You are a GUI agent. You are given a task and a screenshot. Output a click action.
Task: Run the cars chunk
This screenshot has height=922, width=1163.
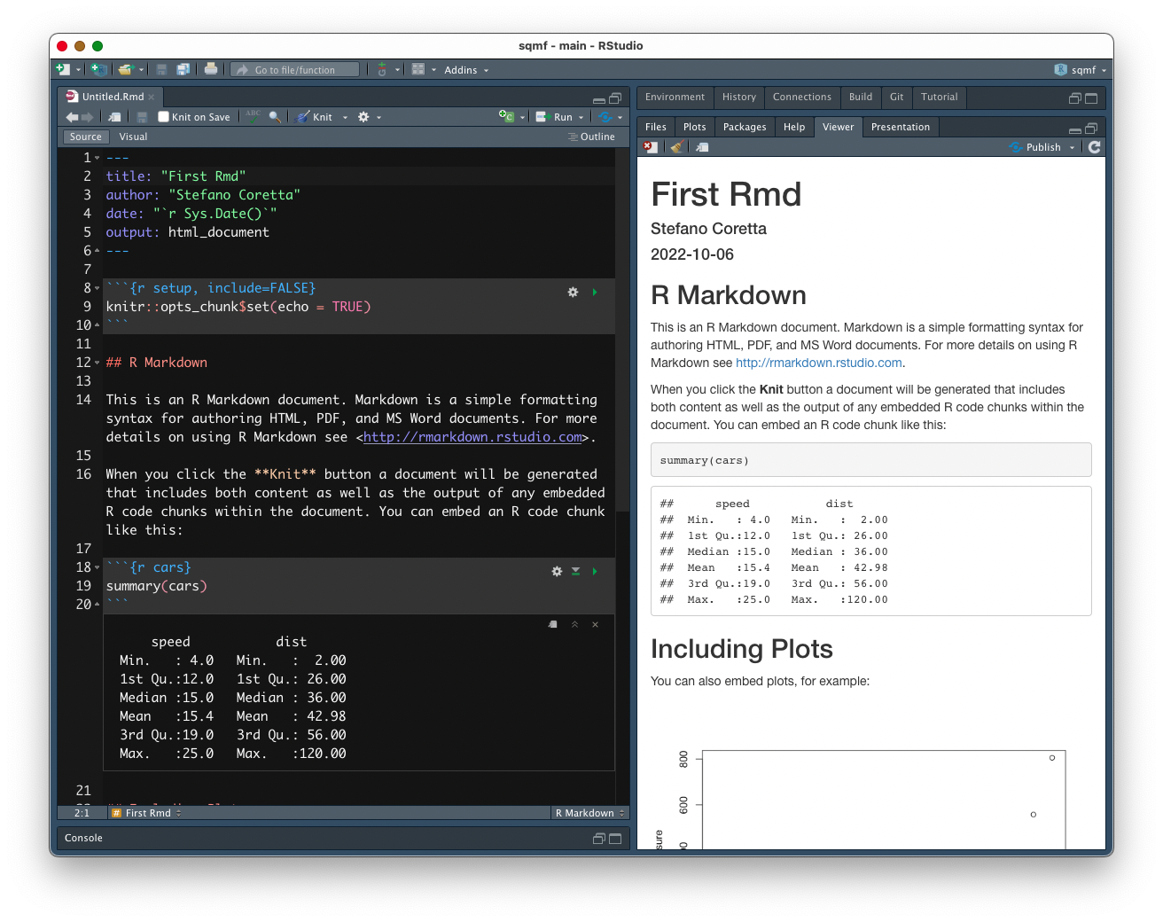[595, 571]
